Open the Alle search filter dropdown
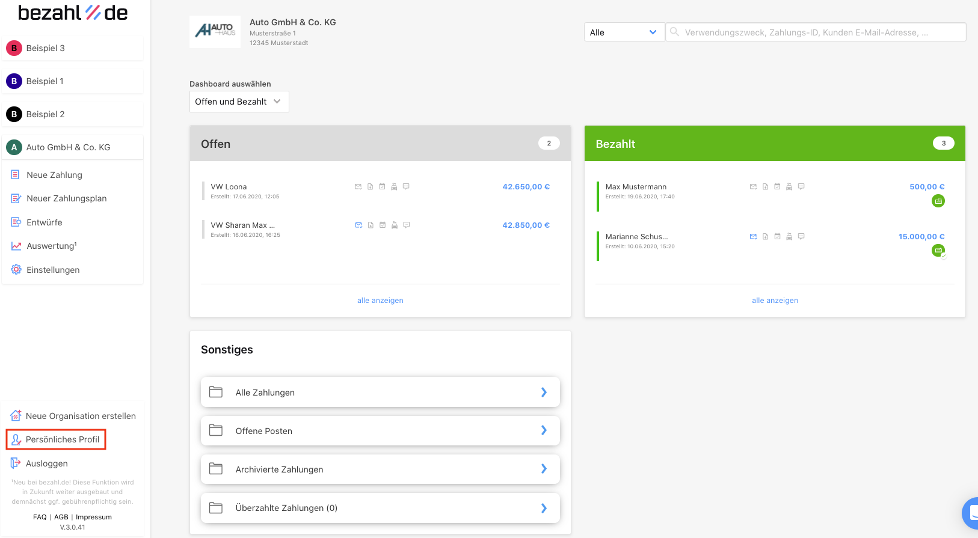The width and height of the screenshot is (978, 538). click(x=624, y=32)
